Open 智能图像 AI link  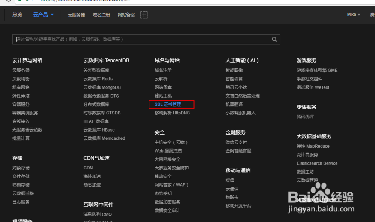[234, 70]
